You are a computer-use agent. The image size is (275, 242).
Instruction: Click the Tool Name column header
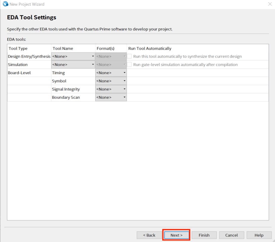point(63,48)
